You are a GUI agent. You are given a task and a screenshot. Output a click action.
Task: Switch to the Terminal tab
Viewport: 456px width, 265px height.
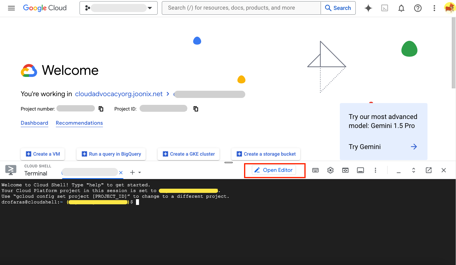[x=35, y=173]
